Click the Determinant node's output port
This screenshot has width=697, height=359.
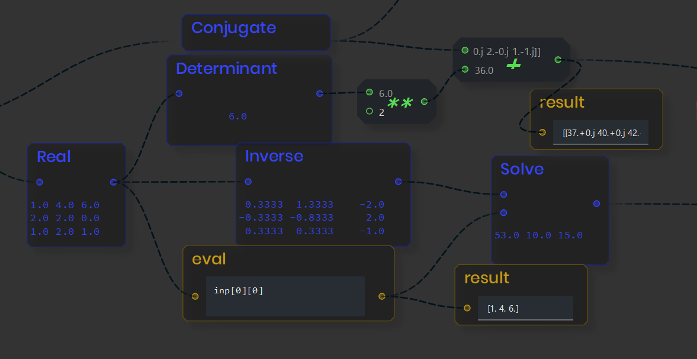[320, 93]
